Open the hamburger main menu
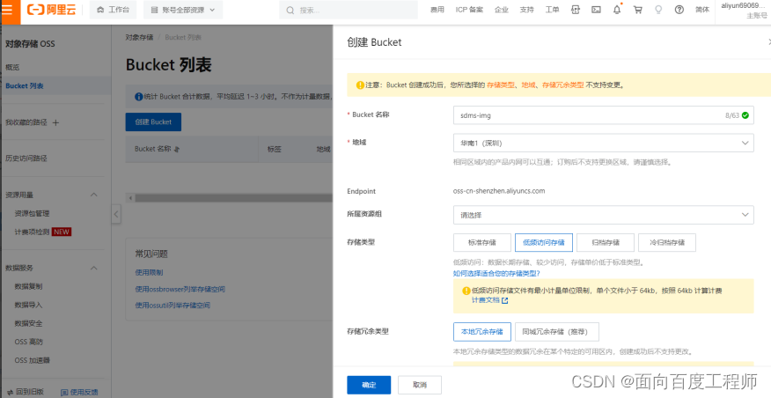Viewport: 771px width, 398px height. coord(8,10)
